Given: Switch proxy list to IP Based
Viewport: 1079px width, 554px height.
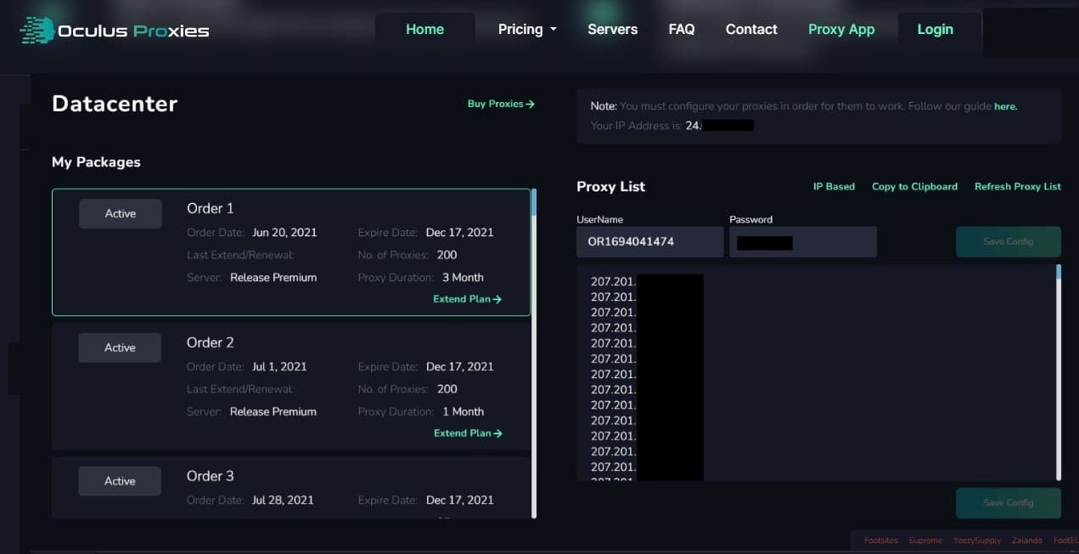Looking at the screenshot, I should (834, 186).
